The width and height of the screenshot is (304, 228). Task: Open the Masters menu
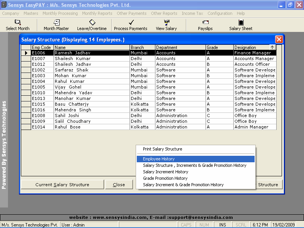point(31,13)
